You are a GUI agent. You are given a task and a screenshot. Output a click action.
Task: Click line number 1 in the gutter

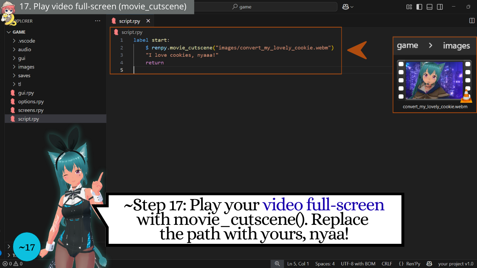click(121, 40)
